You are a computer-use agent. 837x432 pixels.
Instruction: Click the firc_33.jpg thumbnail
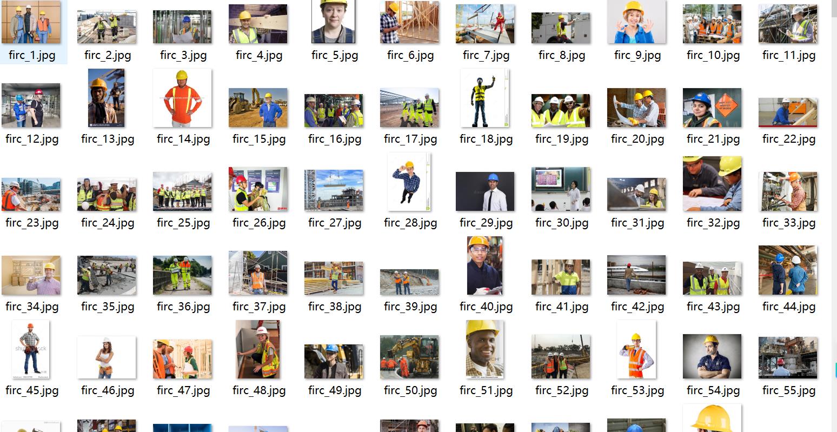[788, 191]
